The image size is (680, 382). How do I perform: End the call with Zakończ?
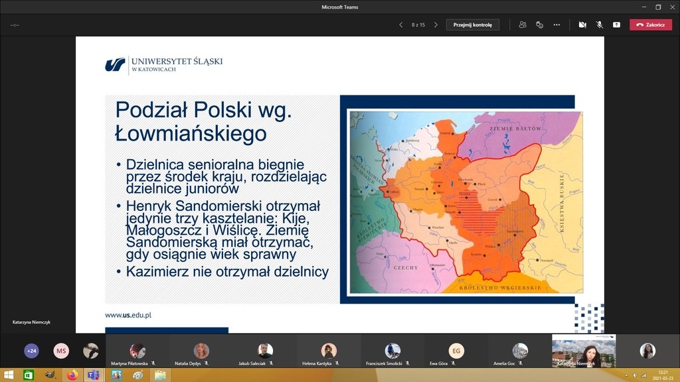tap(651, 25)
